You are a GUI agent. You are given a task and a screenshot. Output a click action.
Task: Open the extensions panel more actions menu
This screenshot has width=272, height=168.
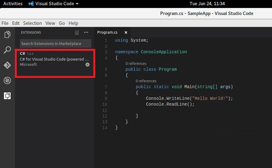tap(86, 32)
